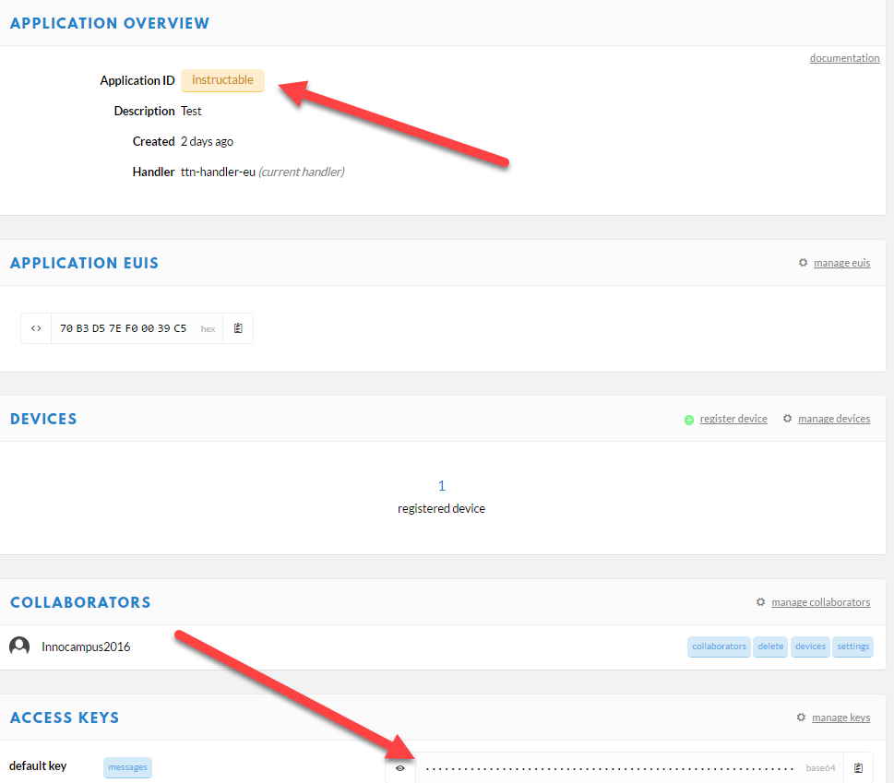
Task: Click the Created value '2 days ago'
Action: coord(207,141)
